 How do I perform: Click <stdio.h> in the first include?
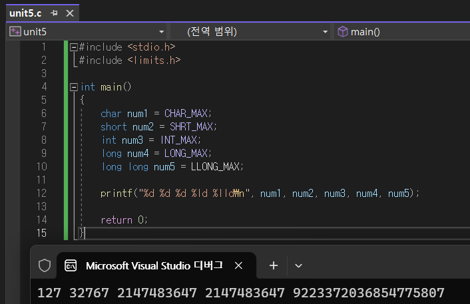pos(151,47)
